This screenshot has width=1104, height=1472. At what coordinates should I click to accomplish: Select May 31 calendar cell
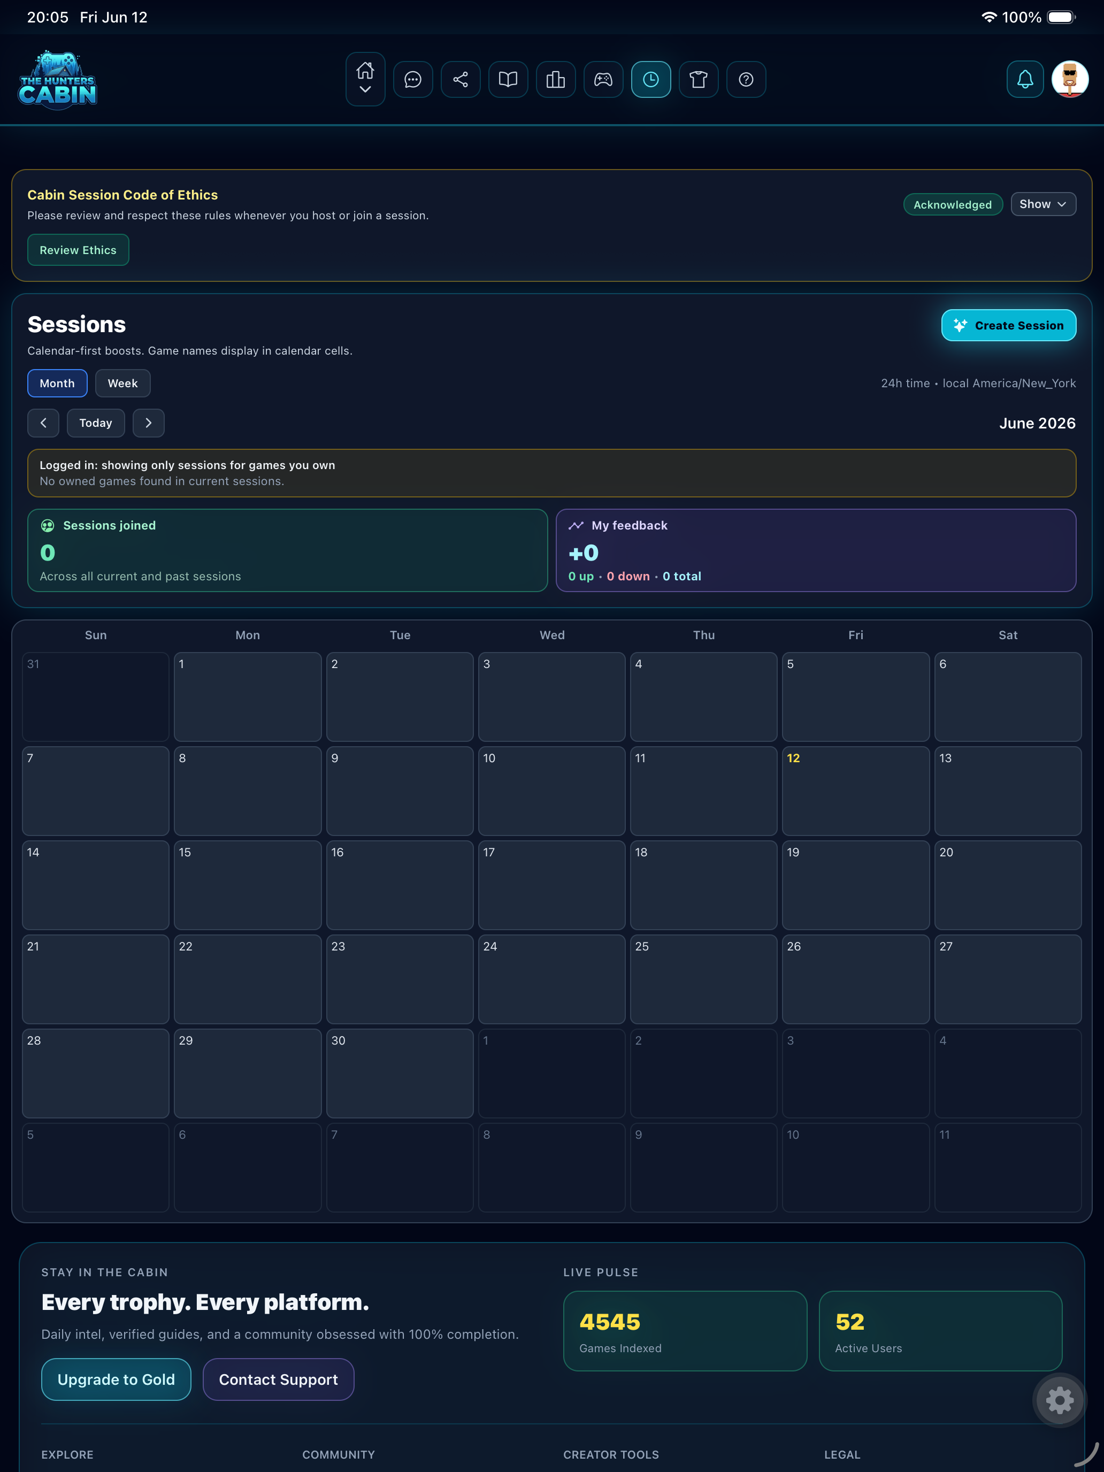95,697
